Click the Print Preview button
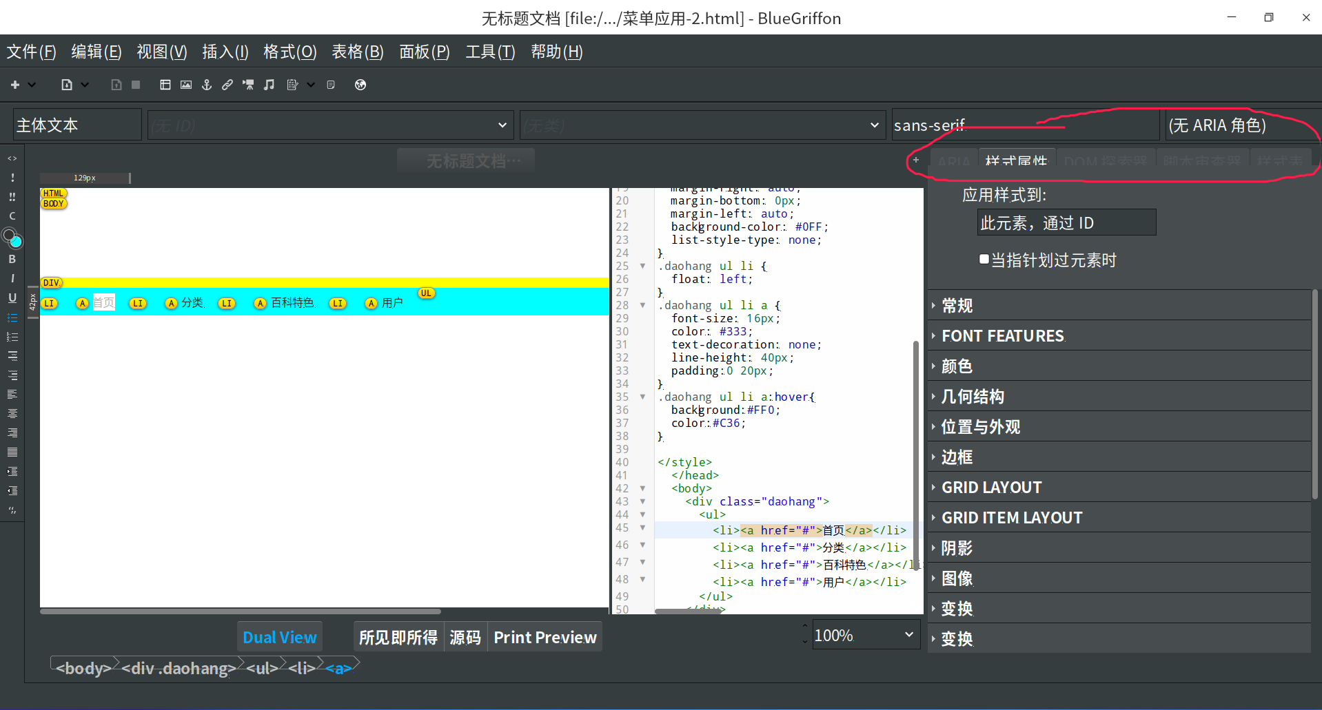 point(545,636)
